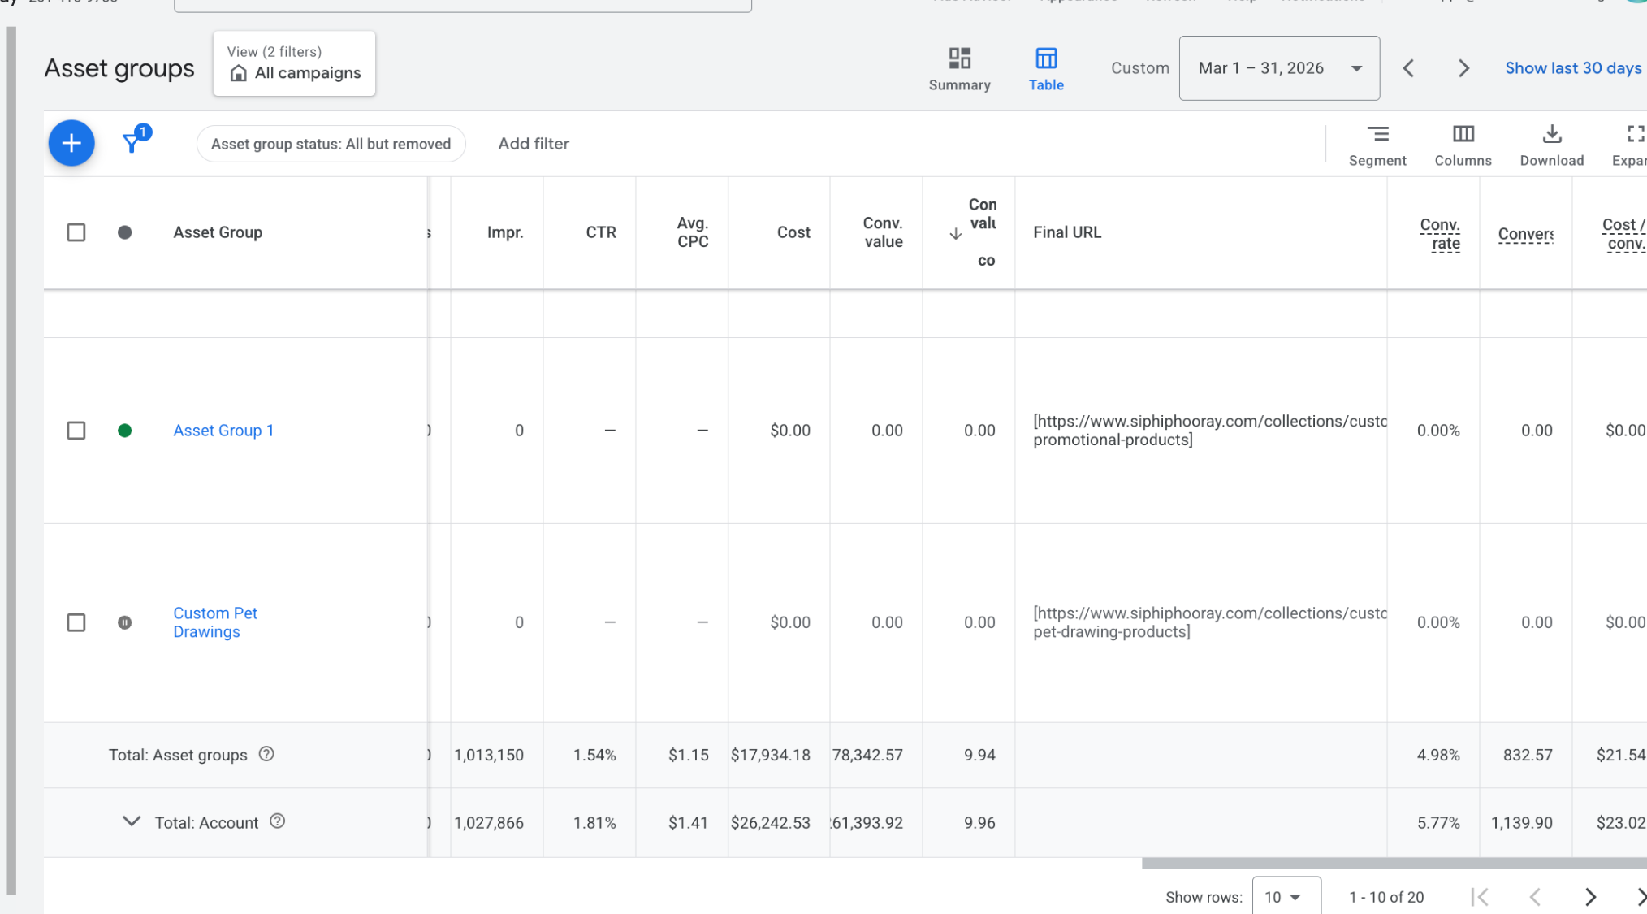Sort by Final URL column

coord(1067,232)
